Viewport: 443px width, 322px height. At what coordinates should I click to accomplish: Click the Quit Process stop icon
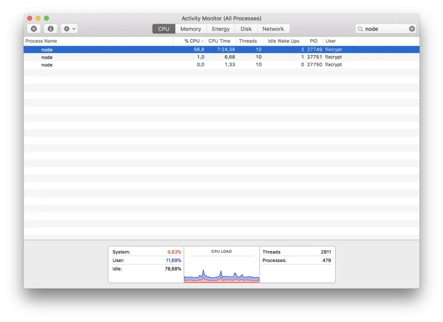(33, 29)
